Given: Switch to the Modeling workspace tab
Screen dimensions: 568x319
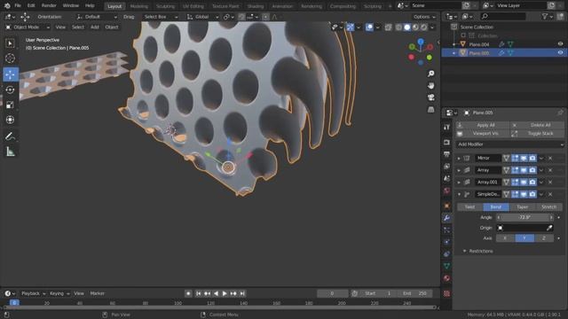Looking at the screenshot, I should (138, 6).
